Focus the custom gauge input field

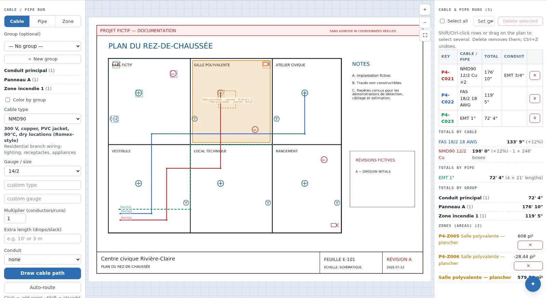(42, 199)
